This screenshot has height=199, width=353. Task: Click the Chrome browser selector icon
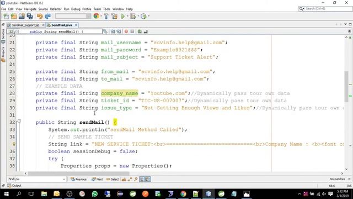(96, 16)
